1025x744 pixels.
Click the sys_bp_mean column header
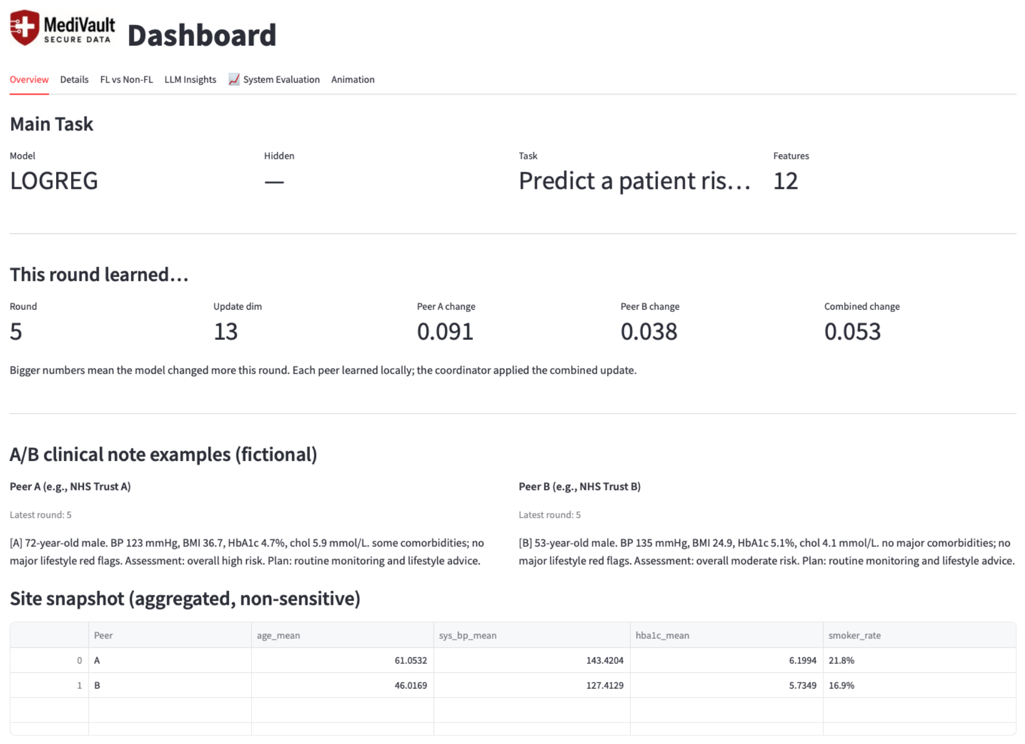[x=468, y=635]
